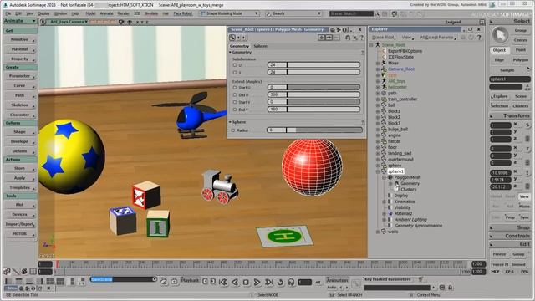This screenshot has width=535, height=301.
Task: Switch to the Geometry tab
Action: [239, 46]
